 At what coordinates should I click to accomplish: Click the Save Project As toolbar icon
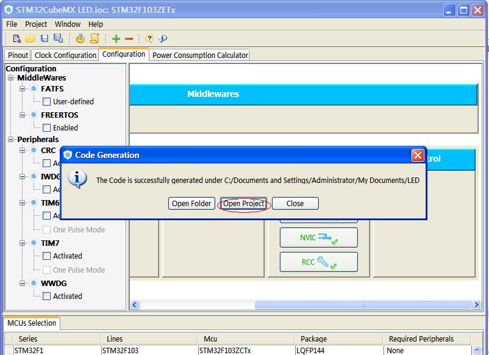[59, 38]
